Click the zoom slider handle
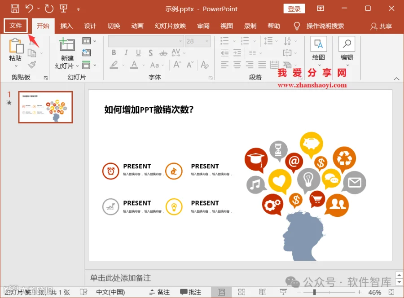Viewport: 404px width, 298px height. [x=314, y=292]
